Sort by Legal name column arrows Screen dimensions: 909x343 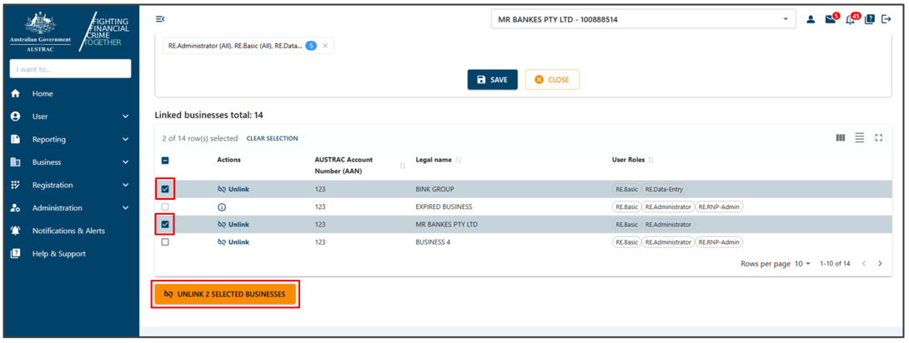click(459, 160)
